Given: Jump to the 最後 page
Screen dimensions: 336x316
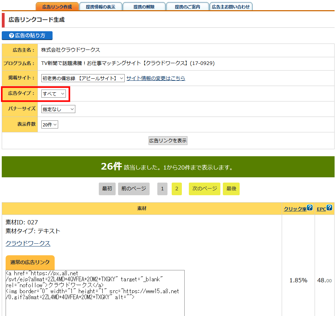Looking at the screenshot, I should click(x=231, y=189).
